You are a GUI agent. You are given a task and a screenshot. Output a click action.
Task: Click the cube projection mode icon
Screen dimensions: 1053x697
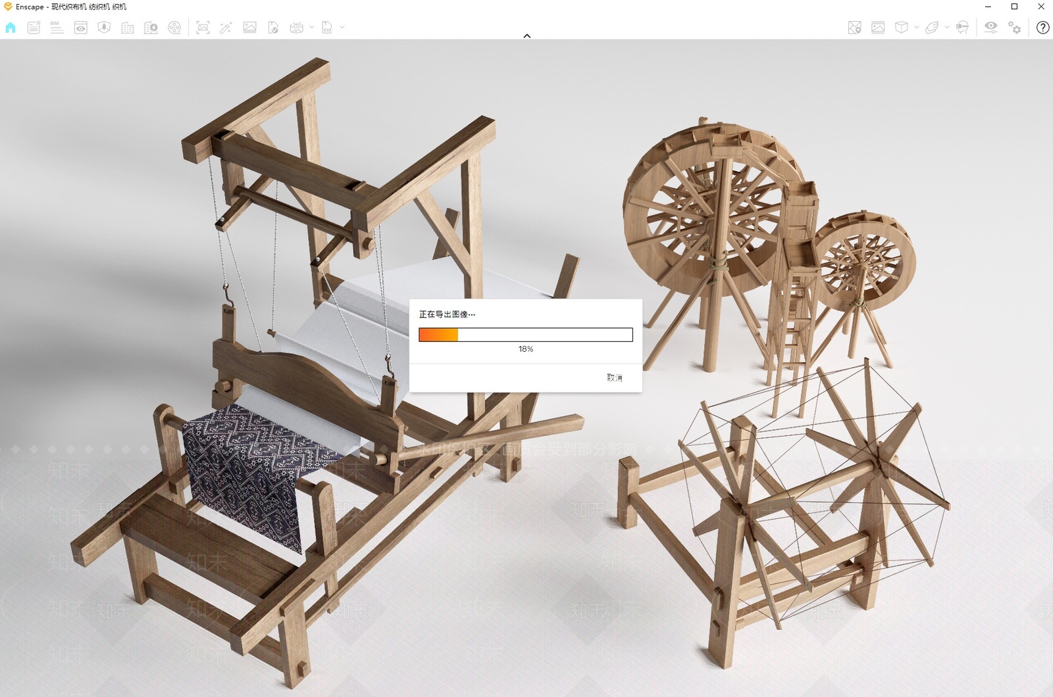[902, 28]
